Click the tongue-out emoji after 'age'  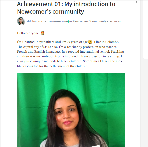click(x=90, y=42)
